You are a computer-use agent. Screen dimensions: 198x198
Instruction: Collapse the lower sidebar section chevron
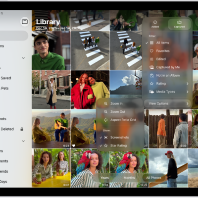tap(23, 141)
